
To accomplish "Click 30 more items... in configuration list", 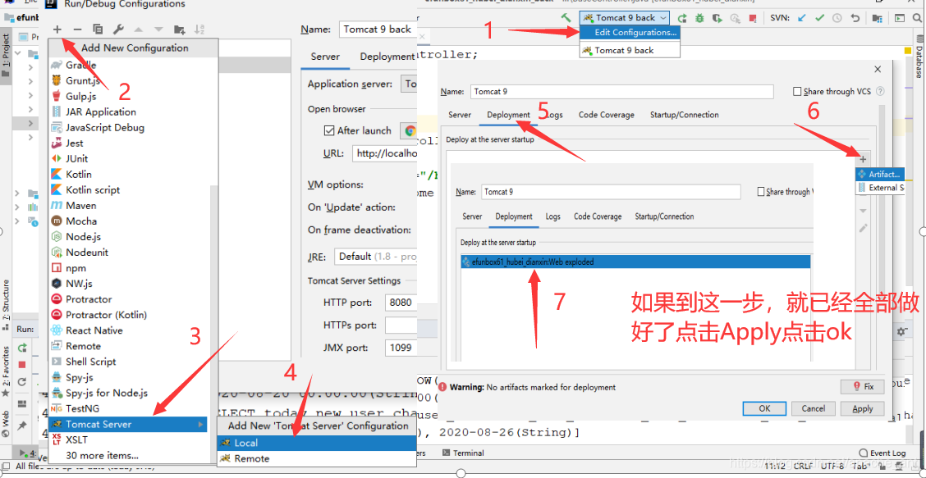I will pos(102,456).
